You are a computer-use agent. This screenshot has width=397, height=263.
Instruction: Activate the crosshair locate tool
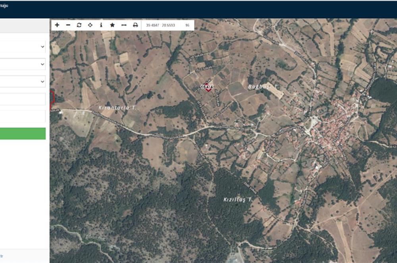click(x=90, y=25)
